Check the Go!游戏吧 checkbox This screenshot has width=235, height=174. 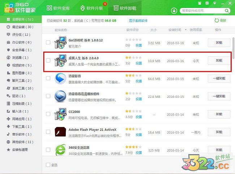point(48,42)
